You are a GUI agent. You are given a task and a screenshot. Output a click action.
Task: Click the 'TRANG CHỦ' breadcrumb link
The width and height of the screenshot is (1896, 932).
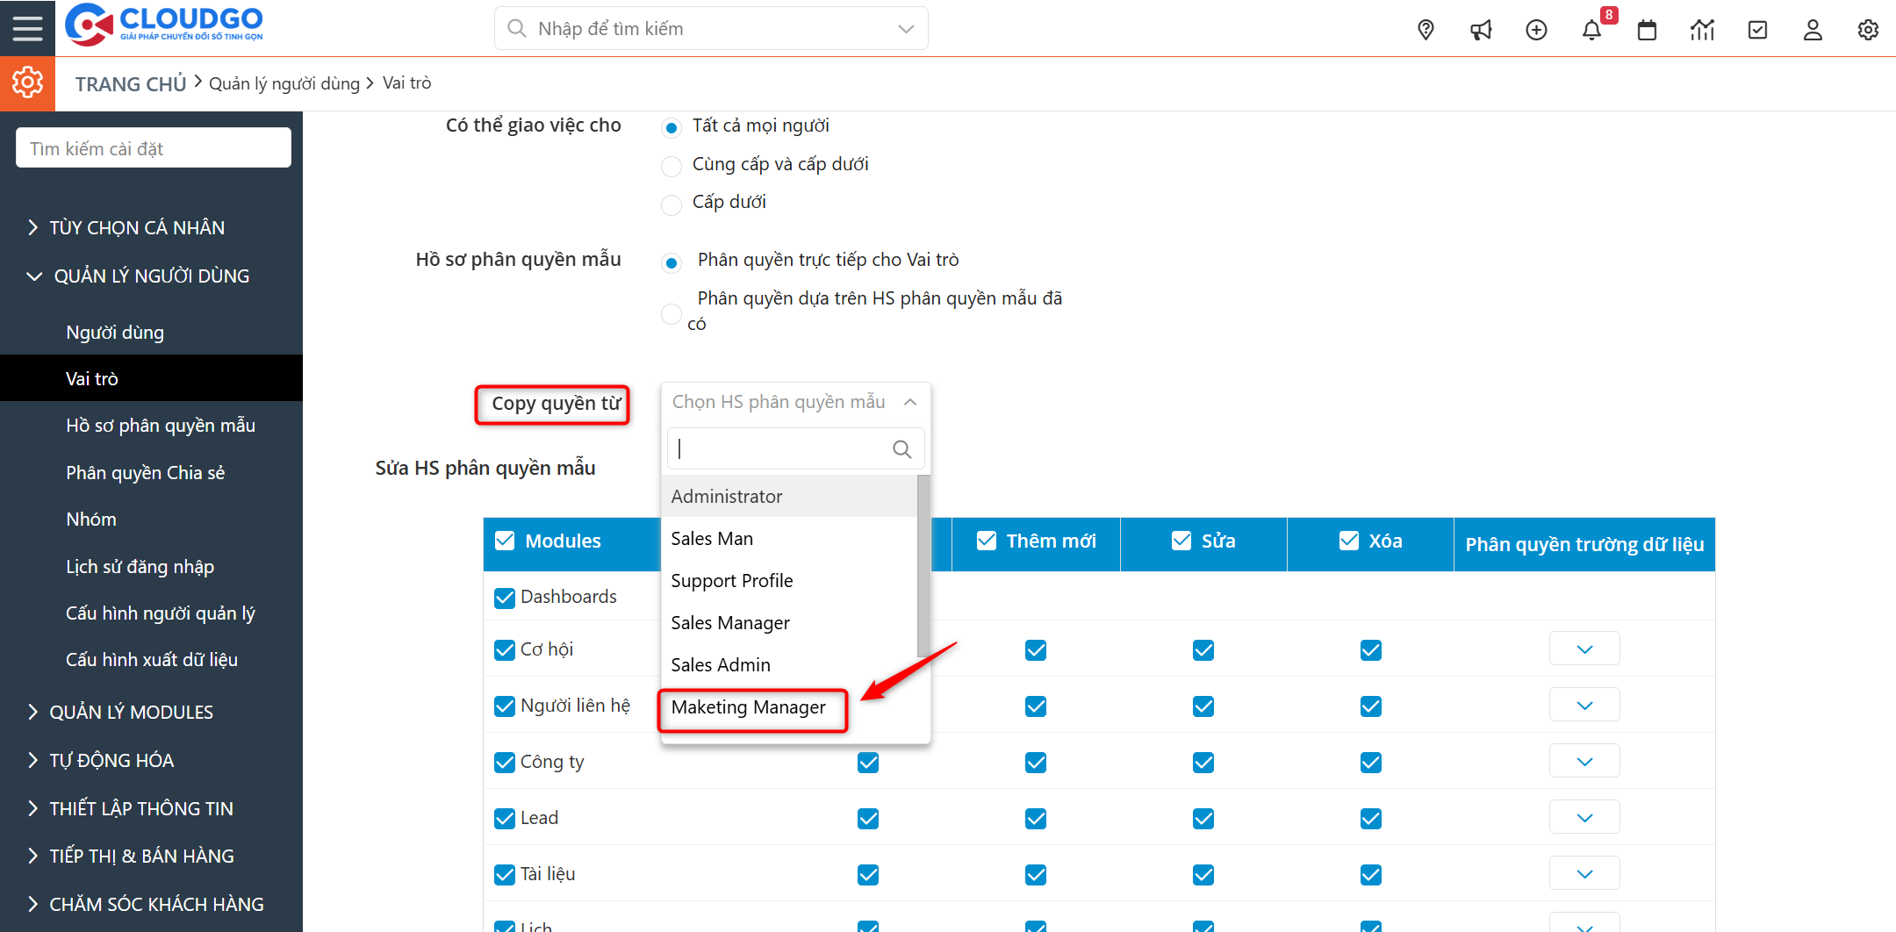click(130, 82)
